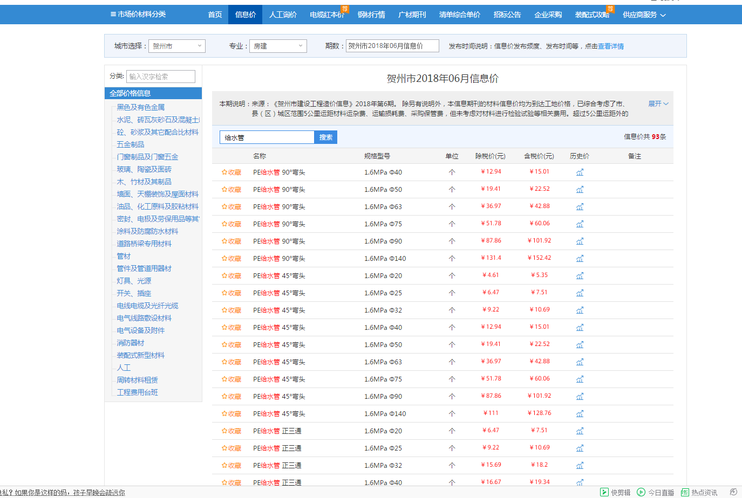The height and width of the screenshot is (498, 742).
Task: Select the 管件及管道用器材 category
Action: 144,268
